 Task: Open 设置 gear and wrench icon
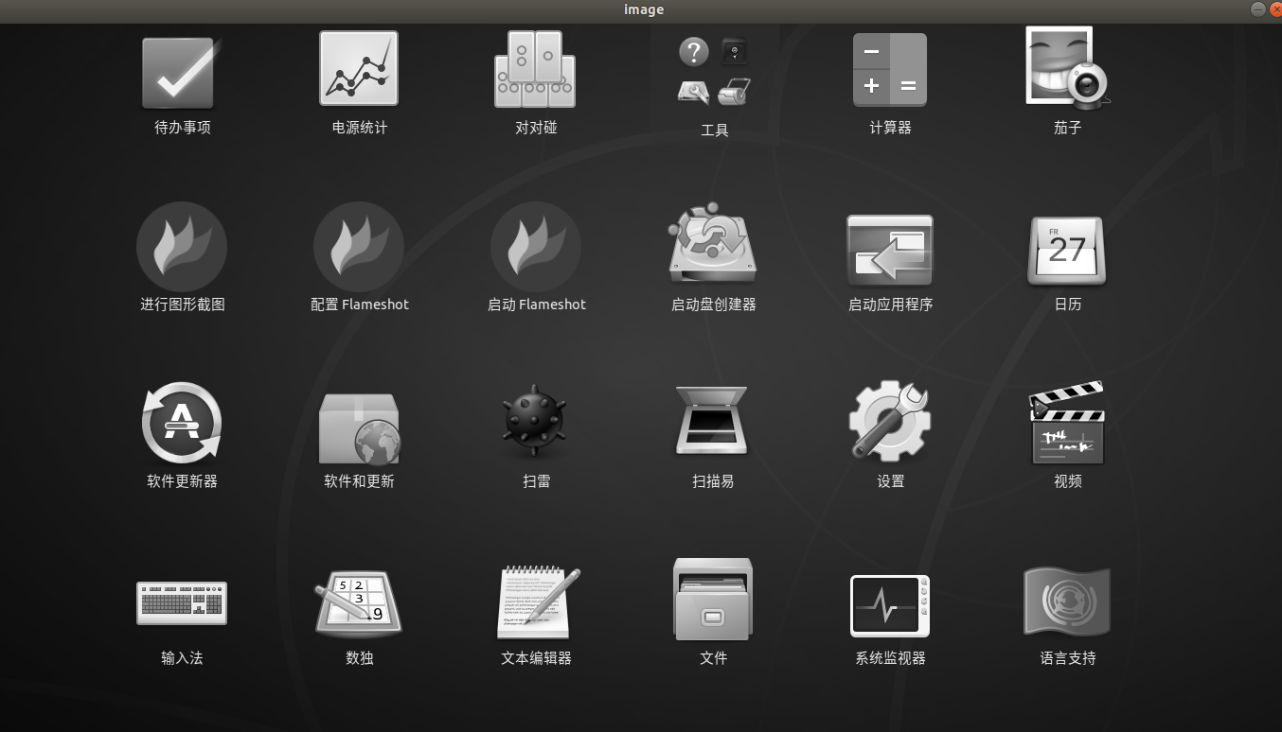pos(890,420)
